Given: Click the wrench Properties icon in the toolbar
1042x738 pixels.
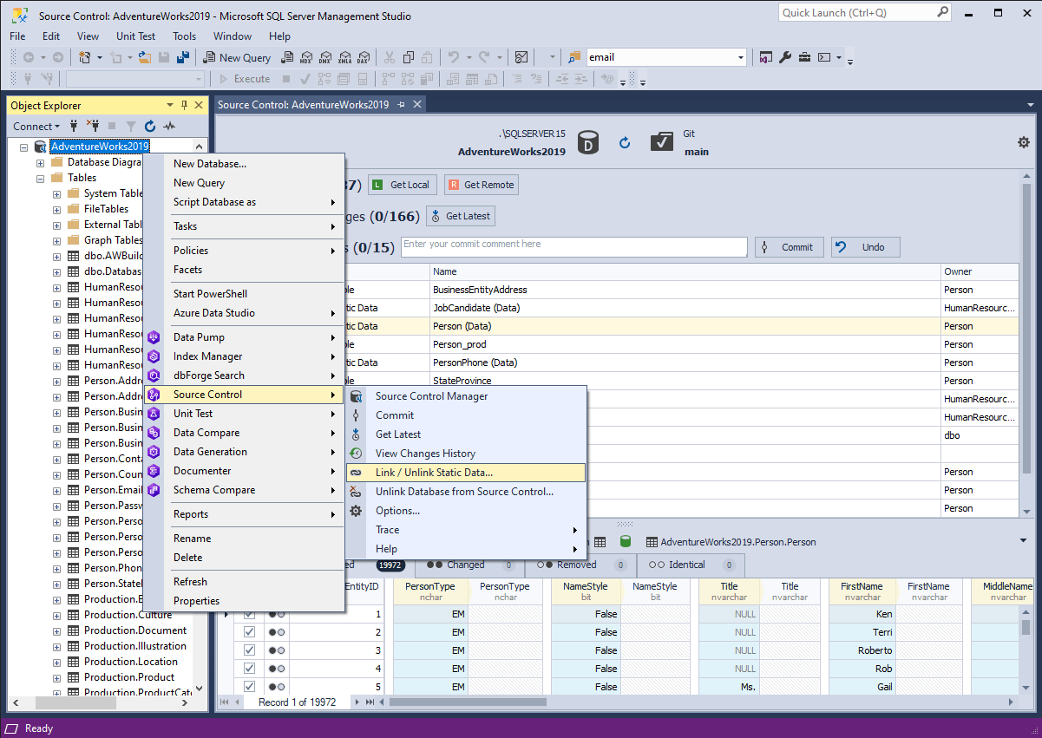Looking at the screenshot, I should pos(785,57).
